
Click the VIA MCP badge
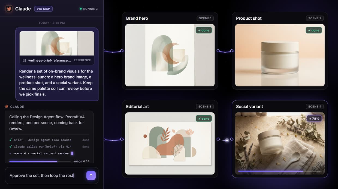tap(43, 9)
